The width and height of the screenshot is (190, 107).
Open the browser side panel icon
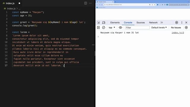165,5
